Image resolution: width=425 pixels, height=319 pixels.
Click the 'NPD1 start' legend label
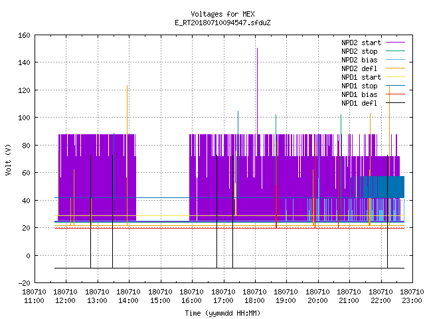click(361, 77)
